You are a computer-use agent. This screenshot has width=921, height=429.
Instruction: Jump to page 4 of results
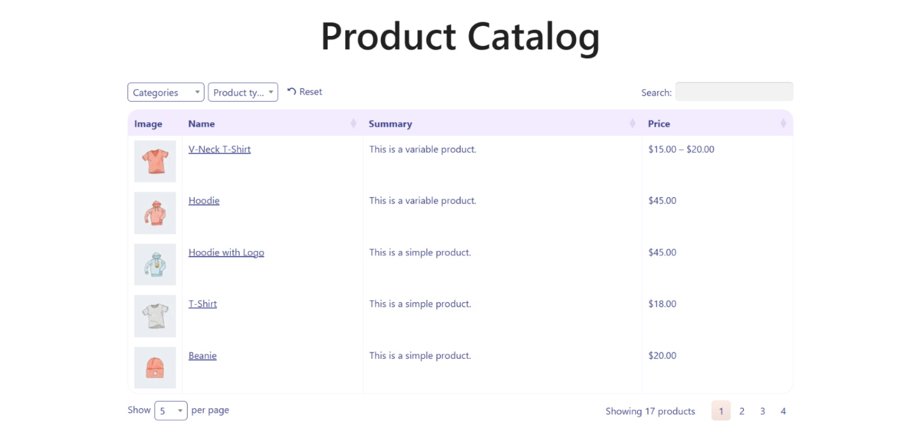[x=783, y=411]
